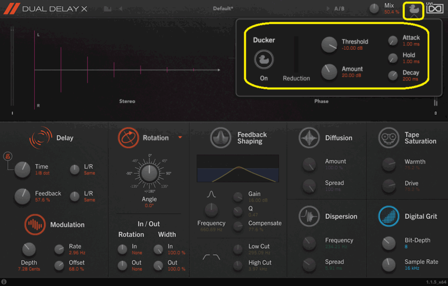This screenshot has height=286, width=448.
Task: Click the Modulation Rate knob
Action: (x=59, y=250)
